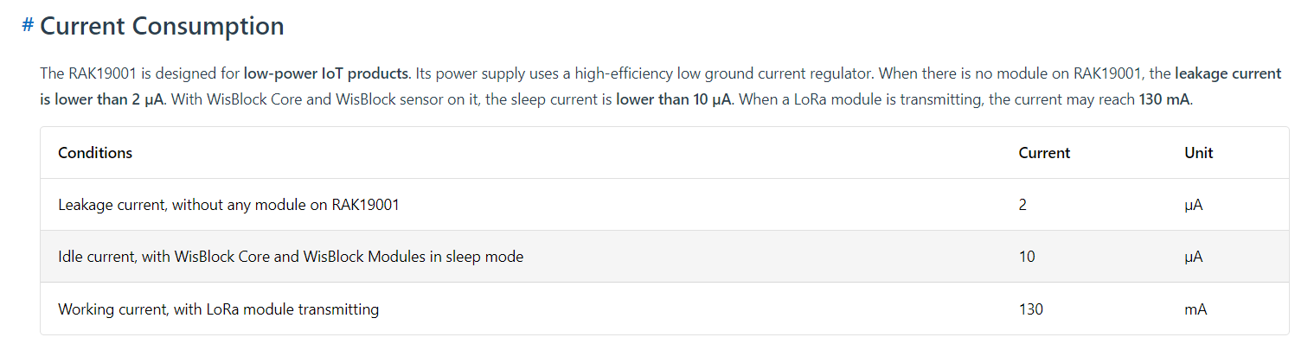Select the Idle current condition cell
1314x350 pixels.
(x=290, y=257)
